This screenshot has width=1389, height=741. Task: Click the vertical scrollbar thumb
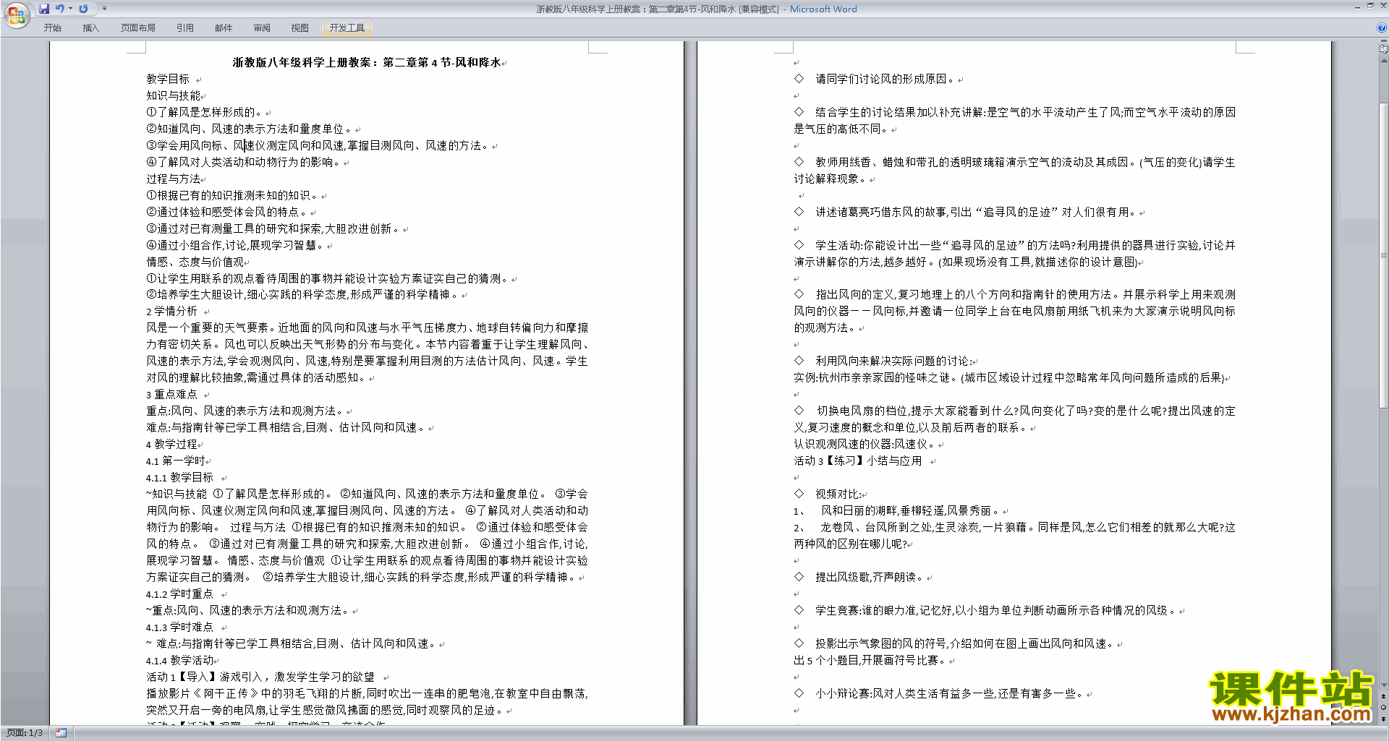click(1383, 255)
